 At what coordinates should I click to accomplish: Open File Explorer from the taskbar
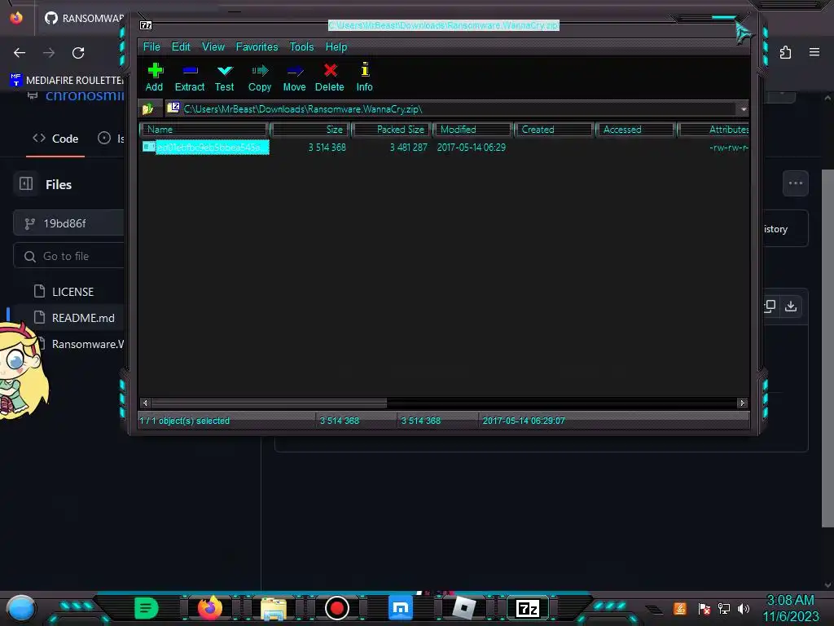pyautogui.click(x=274, y=608)
